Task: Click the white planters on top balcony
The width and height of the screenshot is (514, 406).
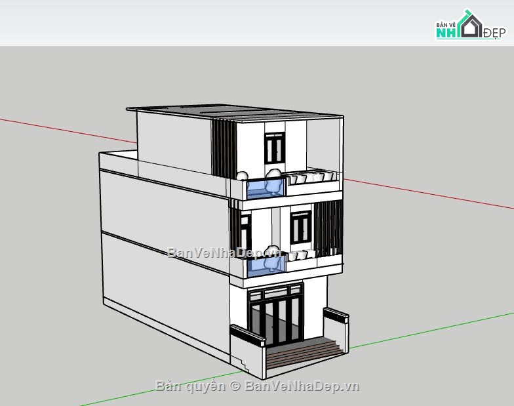Action: point(311,178)
